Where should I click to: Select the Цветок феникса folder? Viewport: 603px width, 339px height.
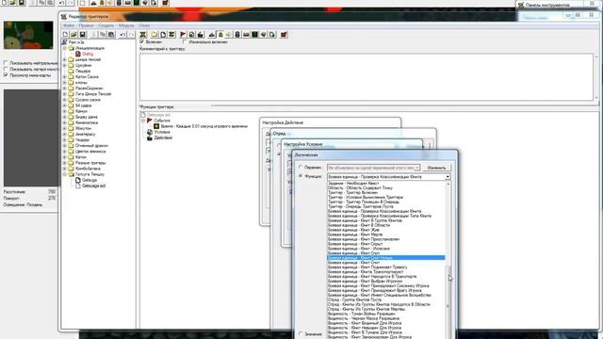[x=90, y=152]
